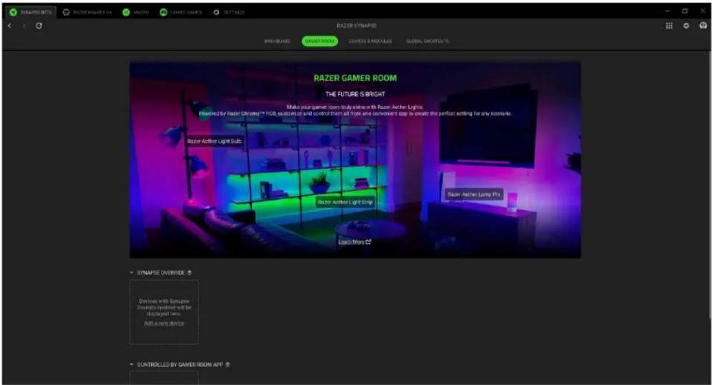The height and width of the screenshot is (385, 712).
Task: Select the Gamer Room navigation tab
Action: (x=319, y=41)
